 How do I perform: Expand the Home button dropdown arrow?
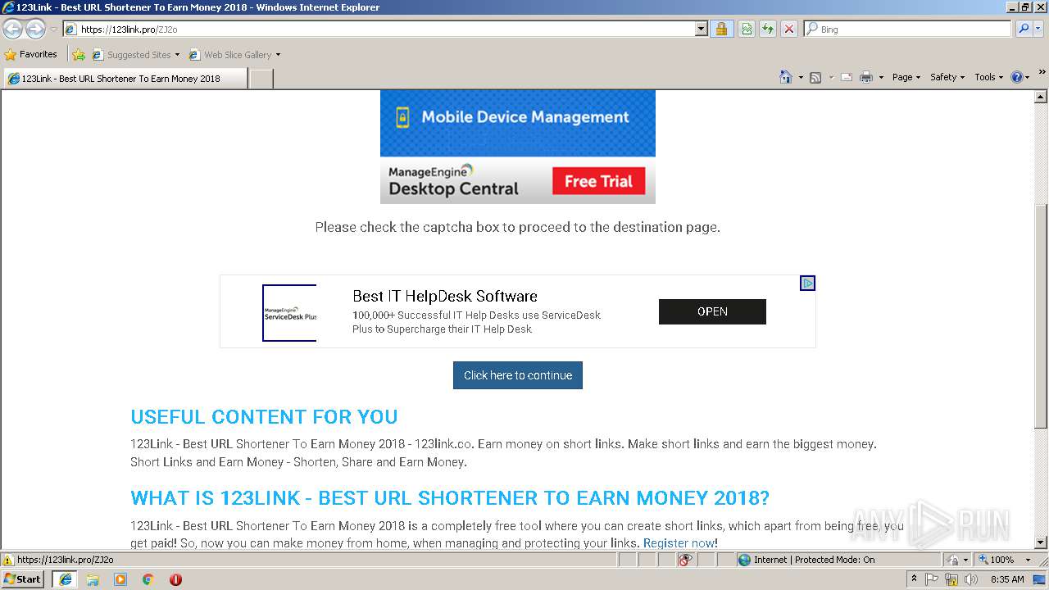click(801, 77)
